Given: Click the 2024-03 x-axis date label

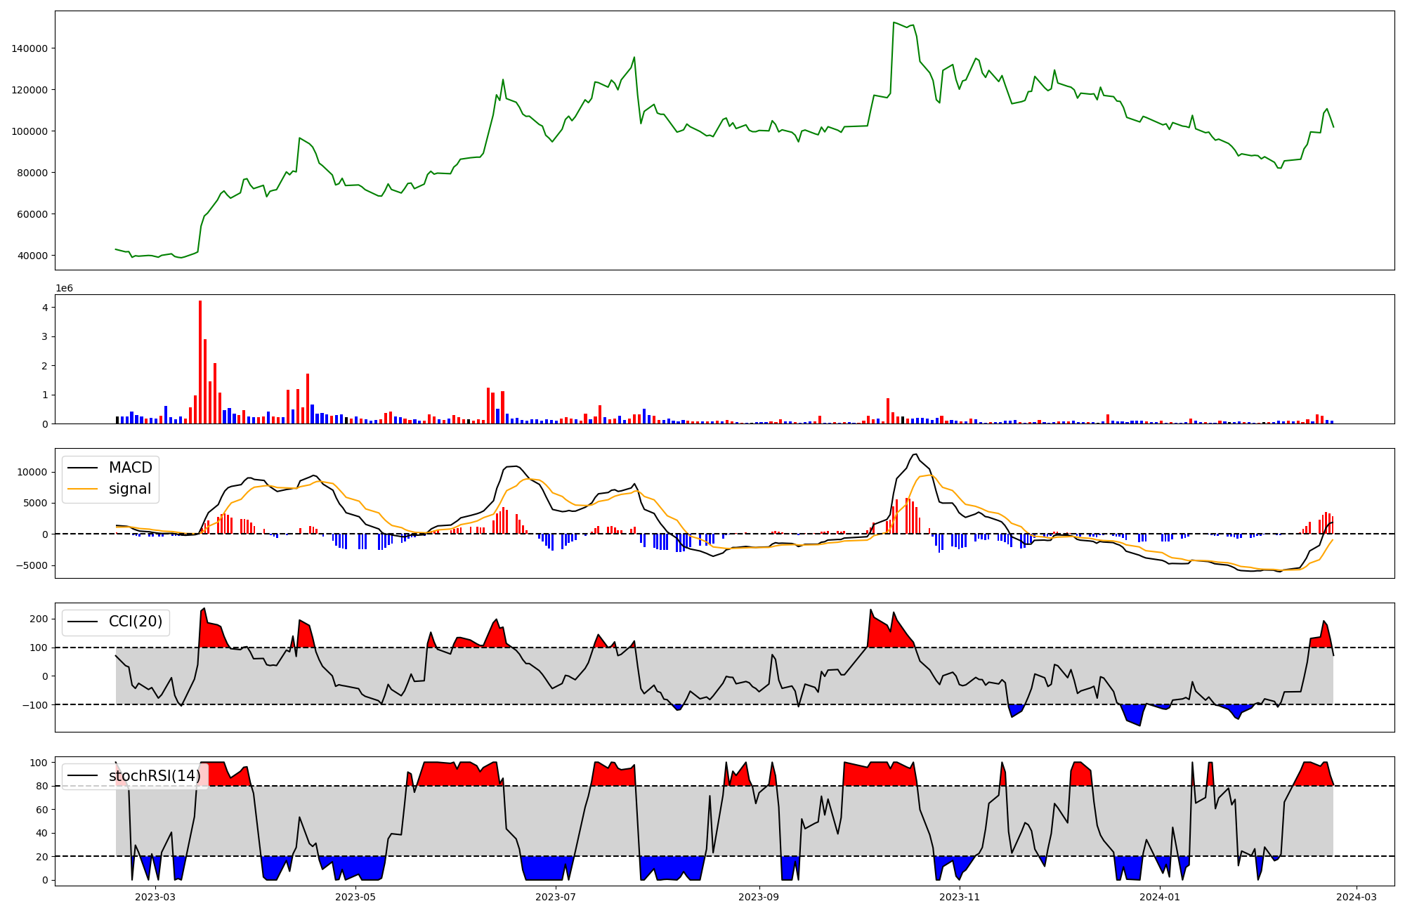Looking at the screenshot, I should [1356, 897].
